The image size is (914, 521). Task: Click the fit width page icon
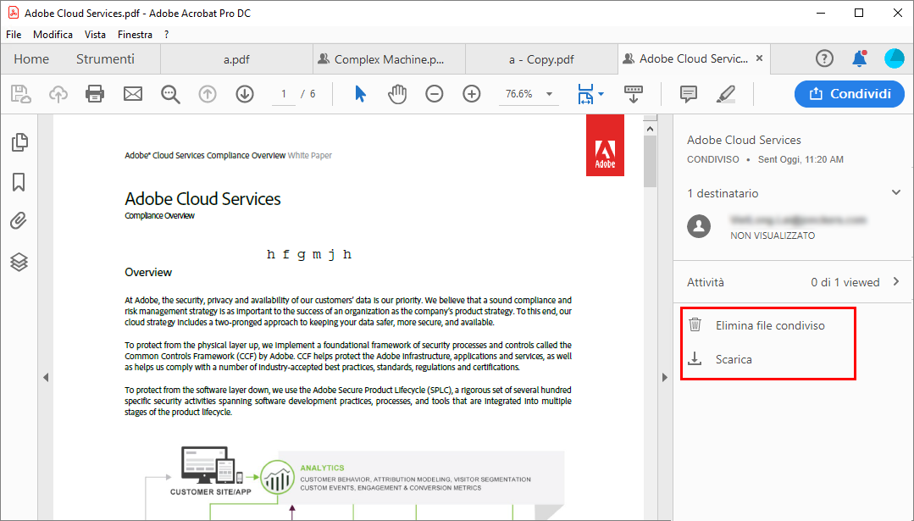(x=585, y=94)
